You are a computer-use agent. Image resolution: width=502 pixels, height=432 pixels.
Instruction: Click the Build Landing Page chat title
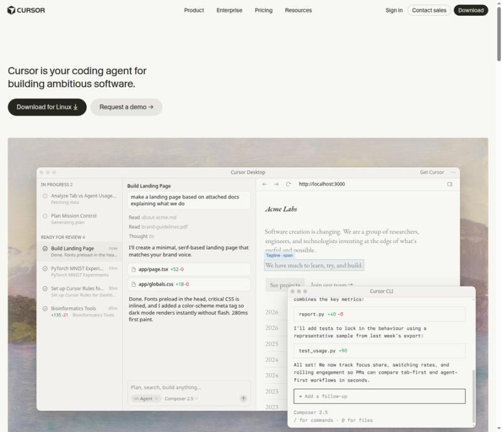pos(149,186)
